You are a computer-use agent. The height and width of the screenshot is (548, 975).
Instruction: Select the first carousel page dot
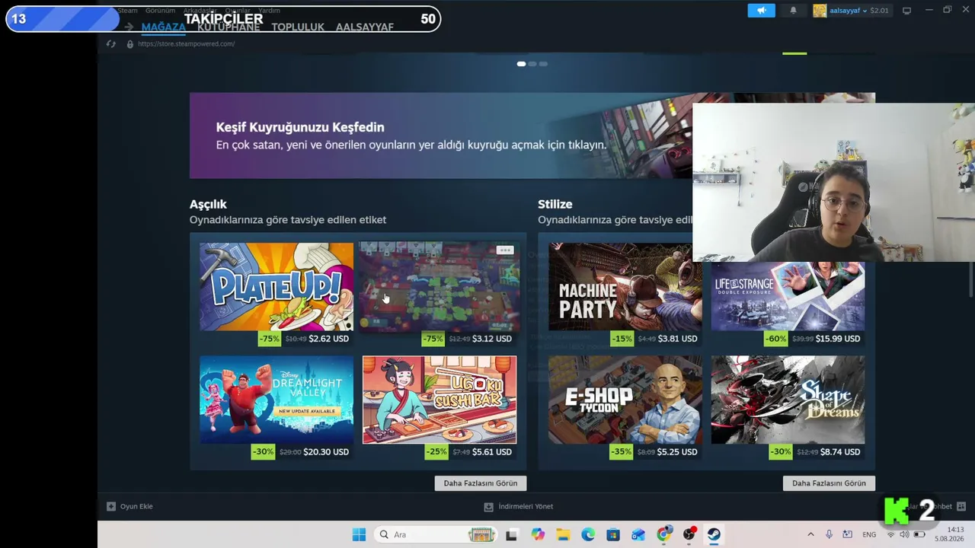pos(521,64)
